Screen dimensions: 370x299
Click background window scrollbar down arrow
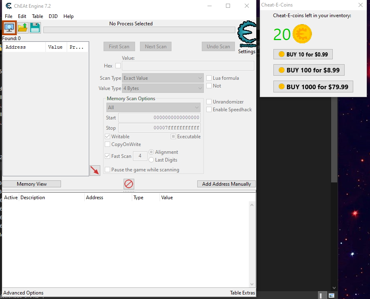click(x=334, y=288)
